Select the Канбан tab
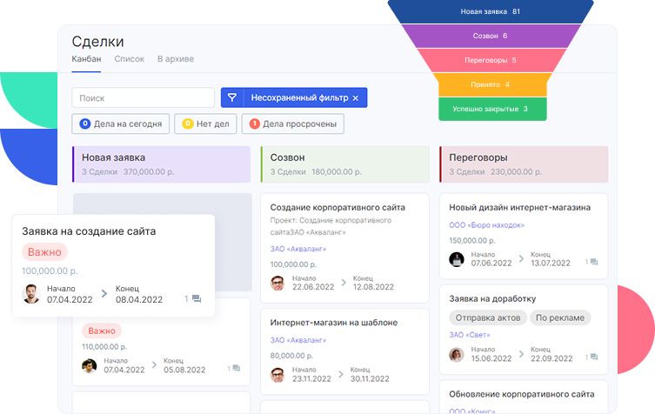Viewport: 655px width, 414px height. tap(86, 59)
